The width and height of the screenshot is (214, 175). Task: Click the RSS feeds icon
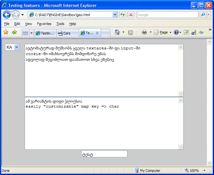click(131, 33)
